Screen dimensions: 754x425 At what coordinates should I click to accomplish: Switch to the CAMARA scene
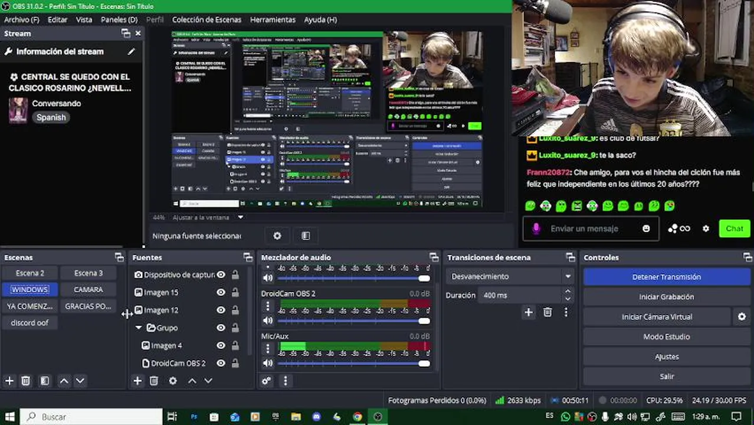[x=88, y=290]
